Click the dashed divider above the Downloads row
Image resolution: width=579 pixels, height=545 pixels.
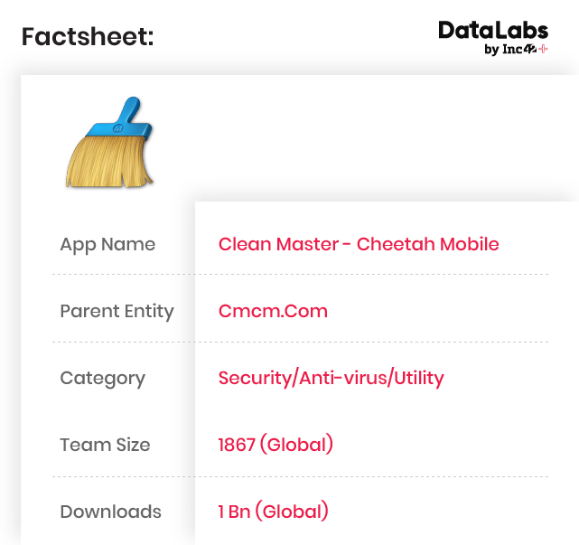300,476
